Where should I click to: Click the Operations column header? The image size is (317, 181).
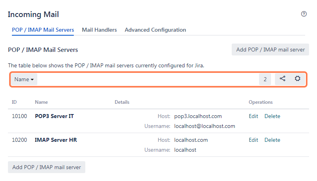261,102
